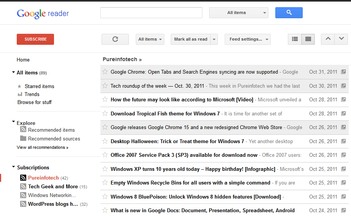Select All items (89) in sidebar

click(32, 73)
